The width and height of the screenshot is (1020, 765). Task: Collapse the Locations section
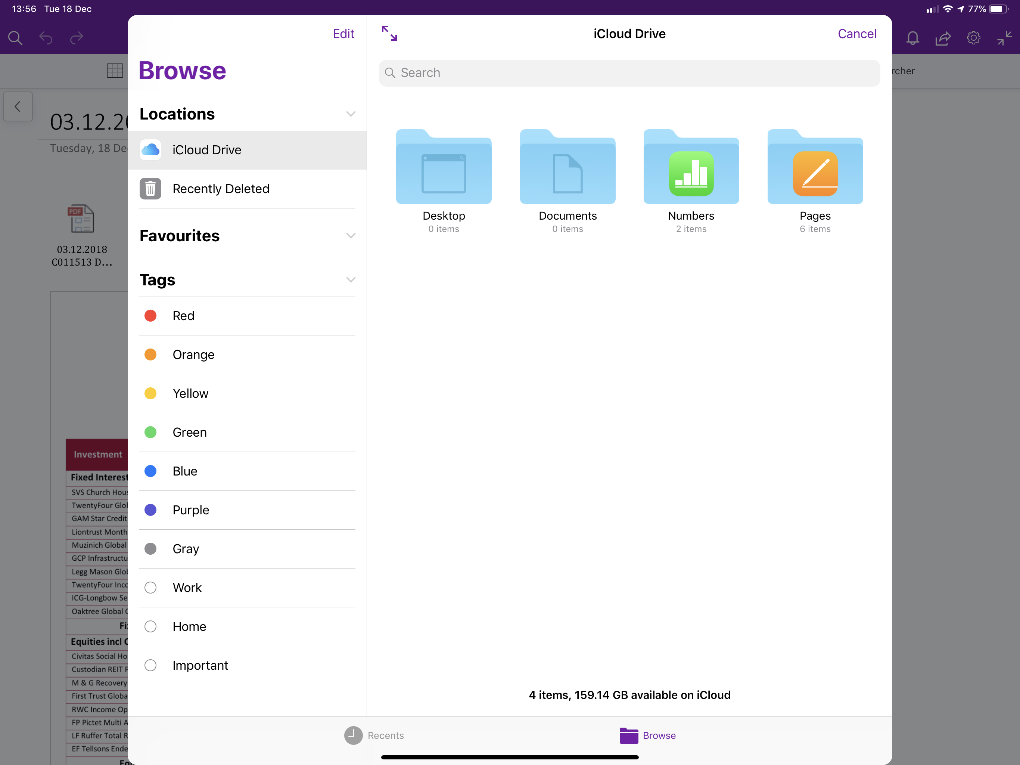pyautogui.click(x=351, y=114)
